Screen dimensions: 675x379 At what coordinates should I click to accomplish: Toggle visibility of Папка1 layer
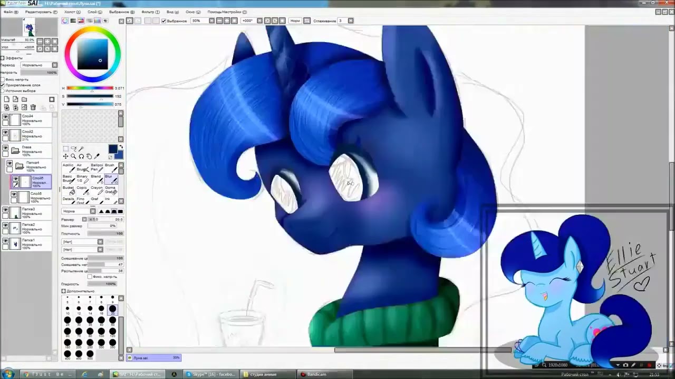coord(5,241)
